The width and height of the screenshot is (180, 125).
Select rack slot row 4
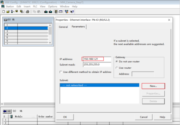tap(26, 34)
